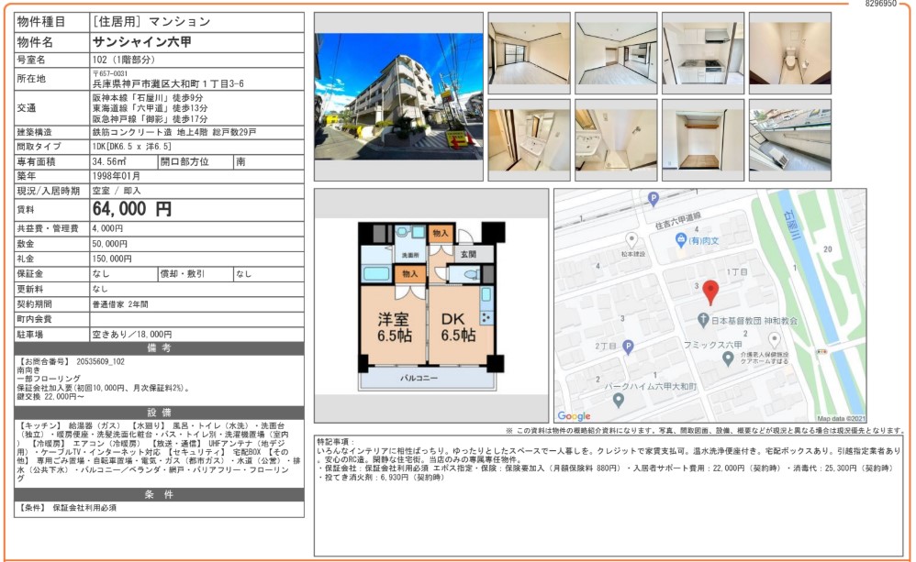Select the parking icon beside 2丁目 label

click(x=628, y=347)
